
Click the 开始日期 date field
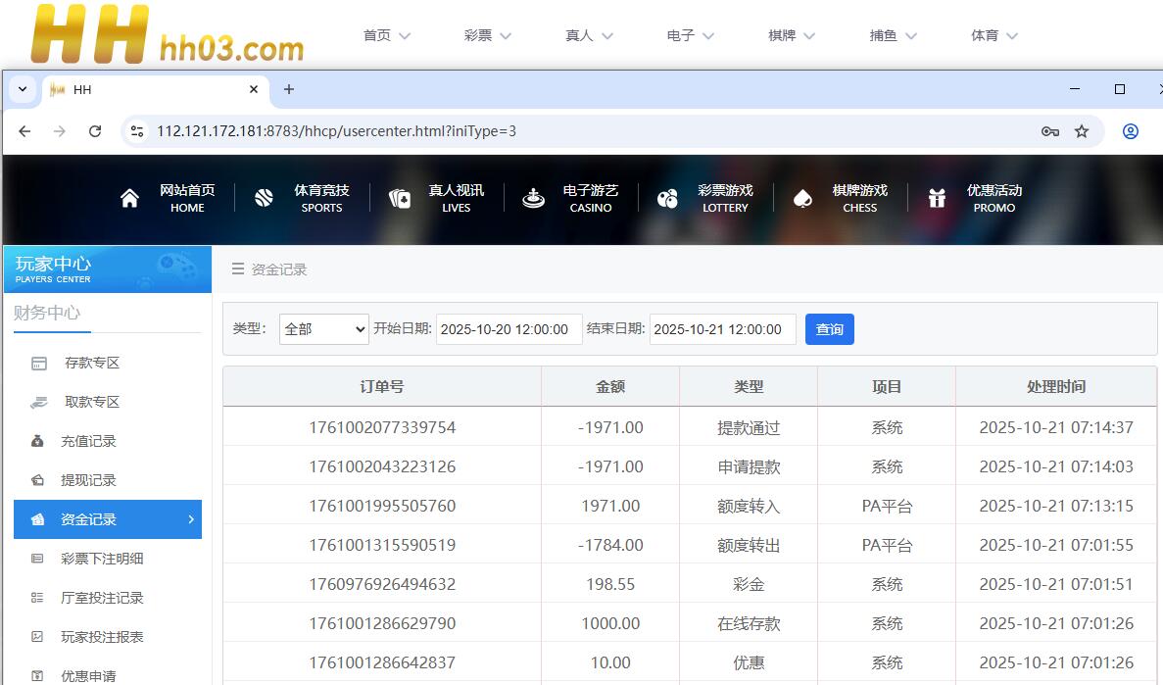click(509, 329)
